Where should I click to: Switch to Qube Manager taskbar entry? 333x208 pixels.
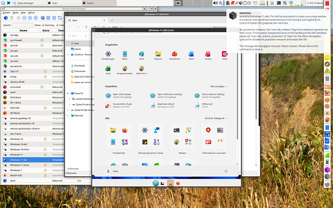pos(29,3)
